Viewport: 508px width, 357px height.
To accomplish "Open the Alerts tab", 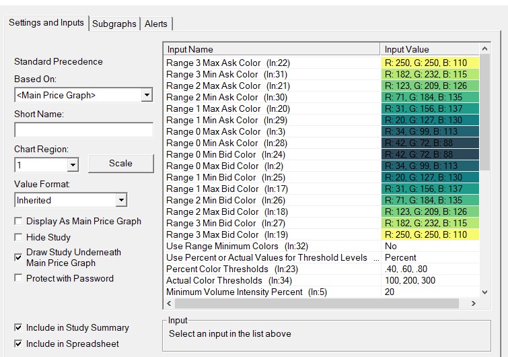I will [x=156, y=24].
